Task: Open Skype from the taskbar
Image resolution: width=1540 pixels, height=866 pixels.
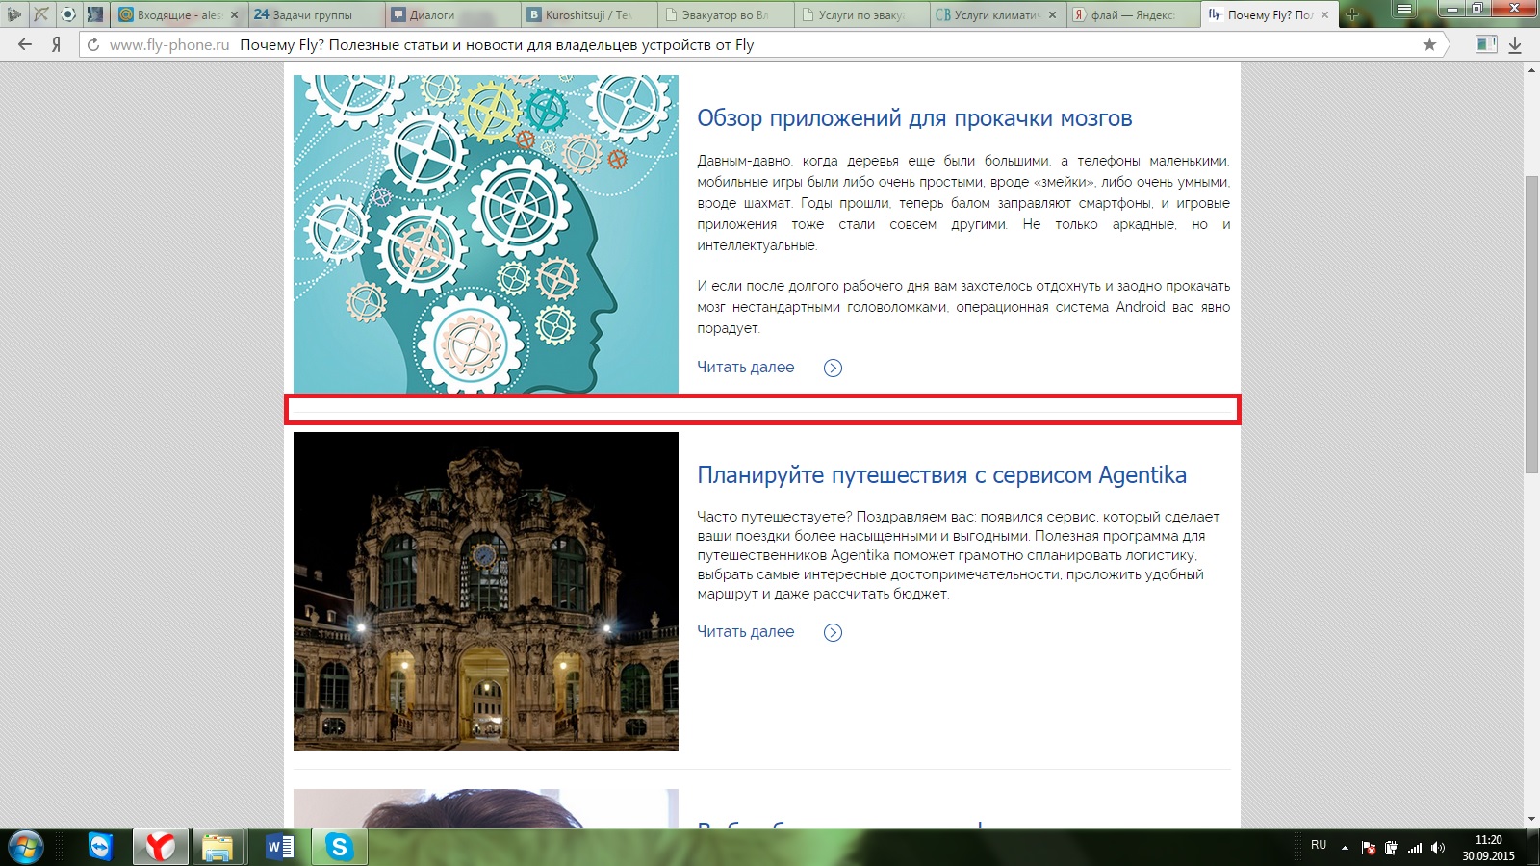Action: tap(339, 847)
